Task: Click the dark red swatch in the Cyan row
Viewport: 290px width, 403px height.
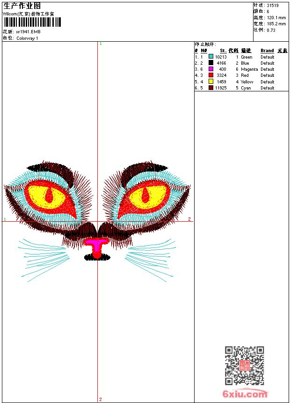Action: [x=210, y=88]
